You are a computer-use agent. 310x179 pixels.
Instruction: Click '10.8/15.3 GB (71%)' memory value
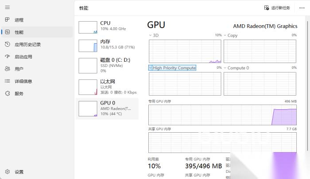(x=118, y=47)
